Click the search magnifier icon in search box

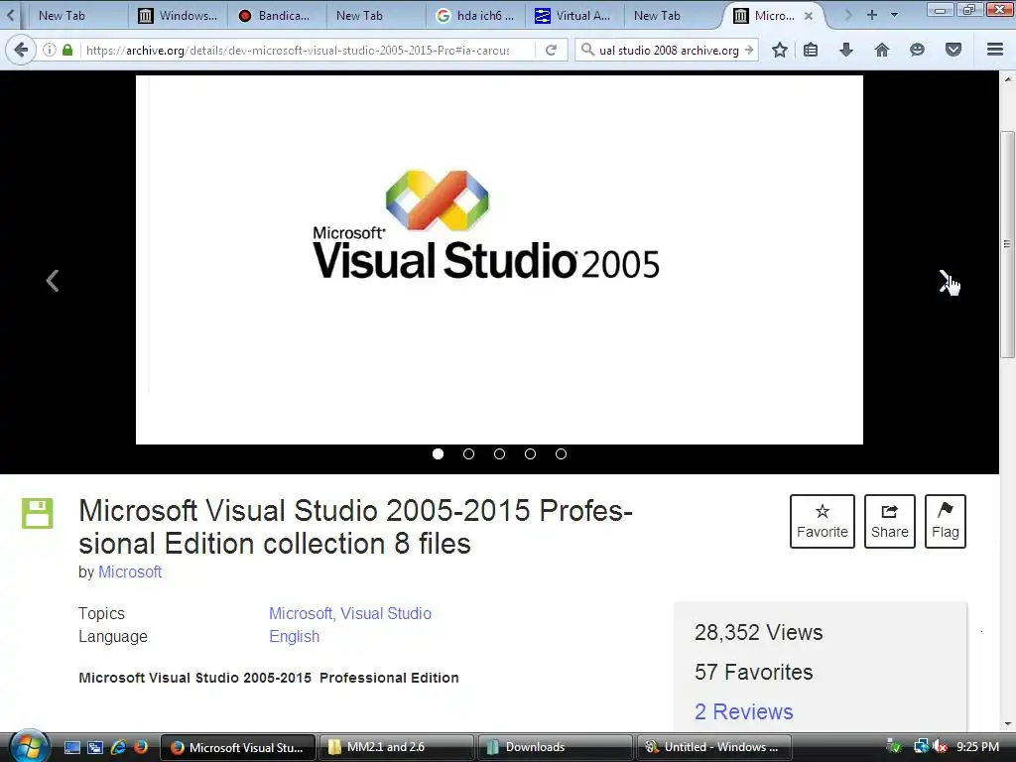click(x=587, y=50)
